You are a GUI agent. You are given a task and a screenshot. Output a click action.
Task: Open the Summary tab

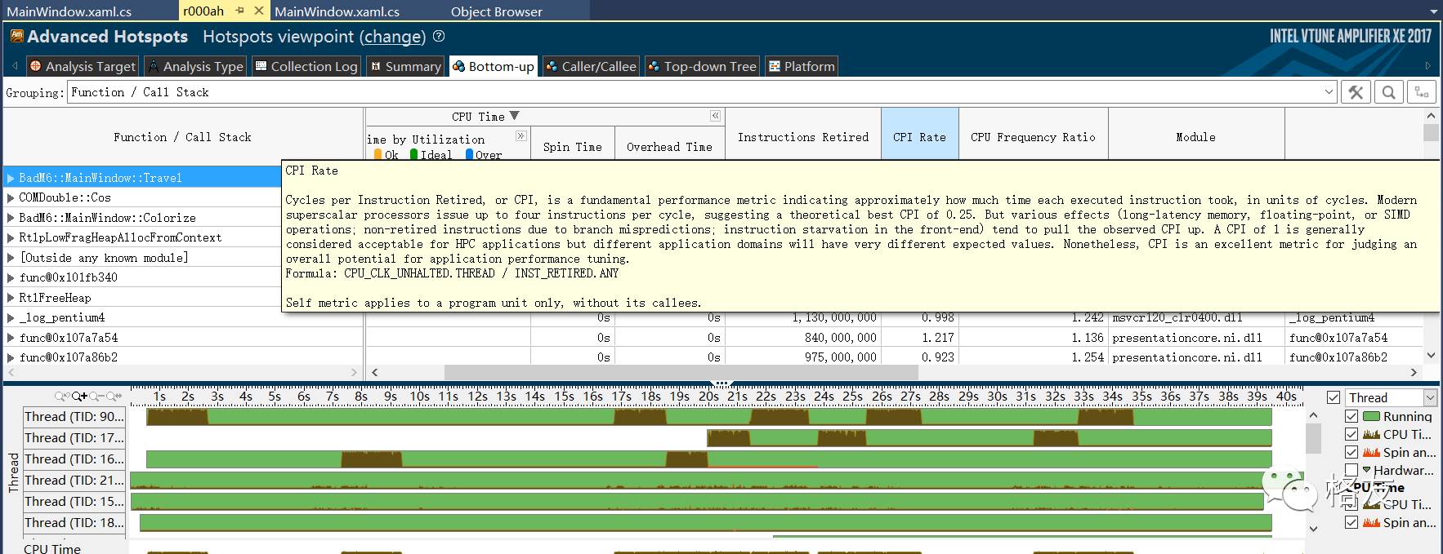pos(405,66)
